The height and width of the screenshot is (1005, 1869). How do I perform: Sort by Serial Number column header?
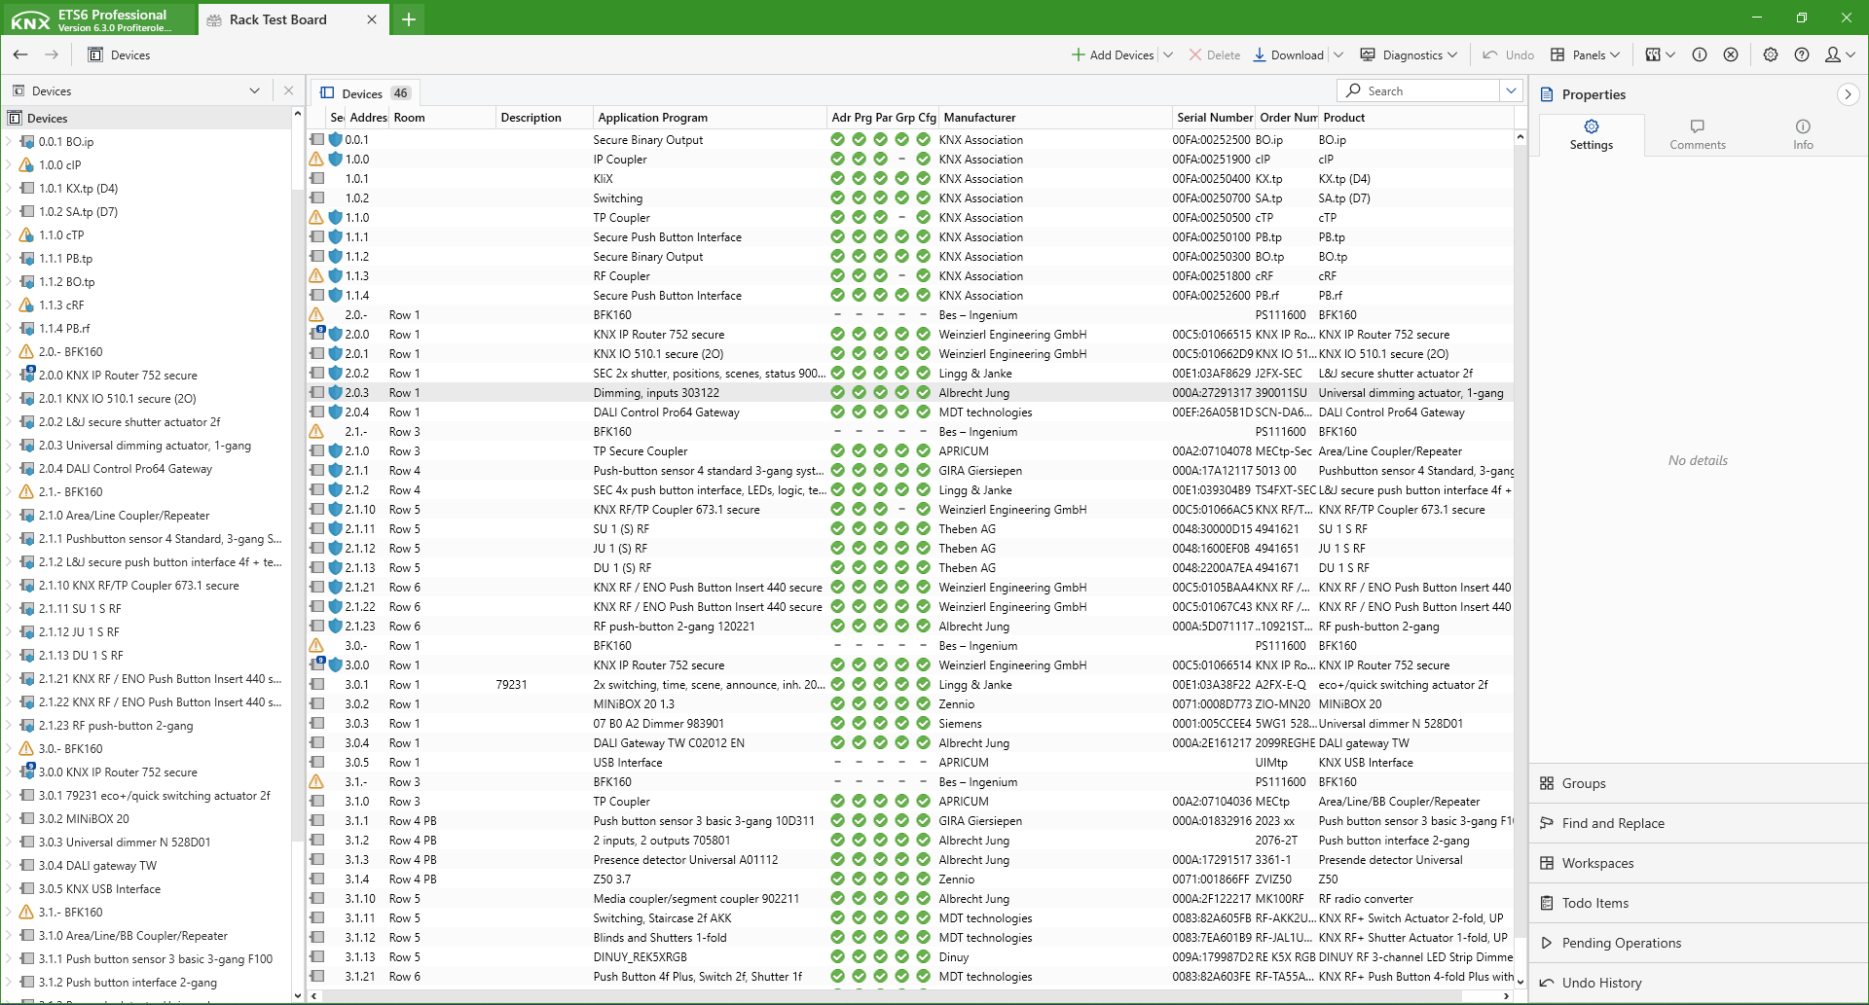(1214, 117)
